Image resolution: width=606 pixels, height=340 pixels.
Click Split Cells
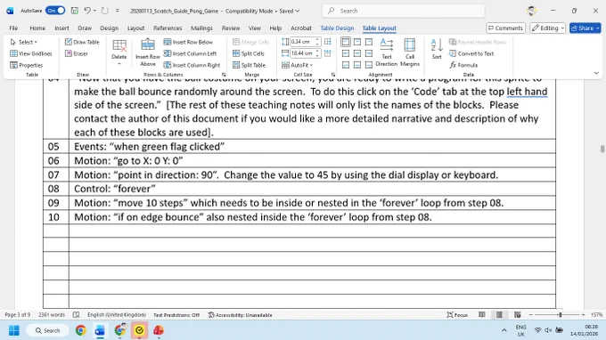(249, 53)
